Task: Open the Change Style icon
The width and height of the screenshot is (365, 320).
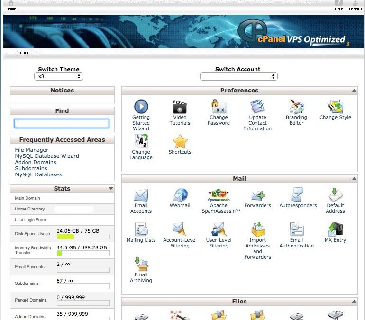Action: click(335, 106)
